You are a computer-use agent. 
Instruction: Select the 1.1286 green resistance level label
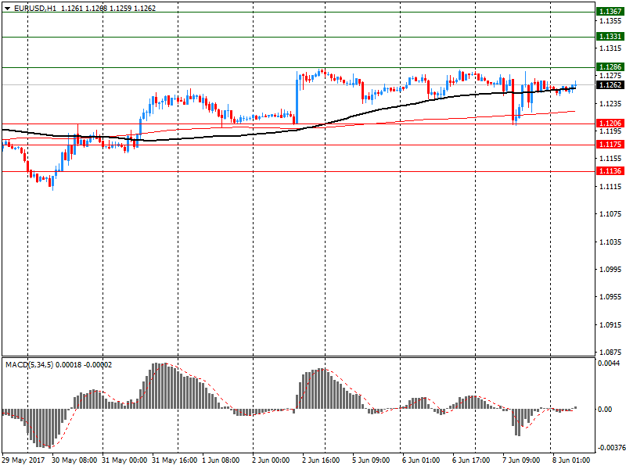(x=610, y=66)
